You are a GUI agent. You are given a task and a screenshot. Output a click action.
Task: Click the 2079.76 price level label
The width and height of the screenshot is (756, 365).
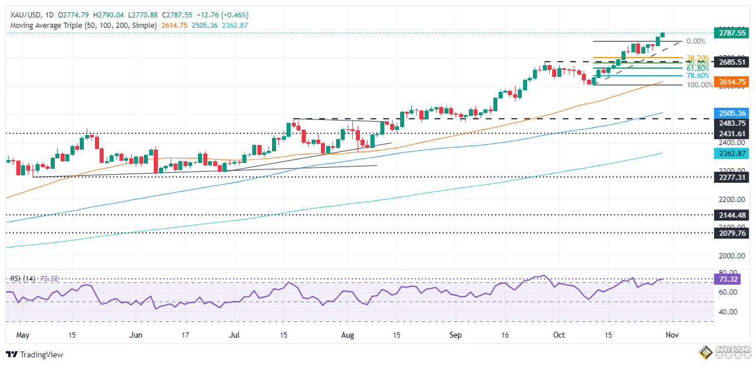pyautogui.click(x=732, y=233)
